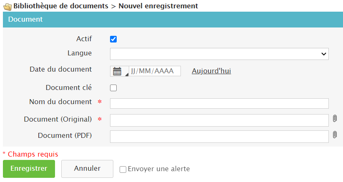Click the Document (Original) input field

pyautogui.click(x=219, y=120)
